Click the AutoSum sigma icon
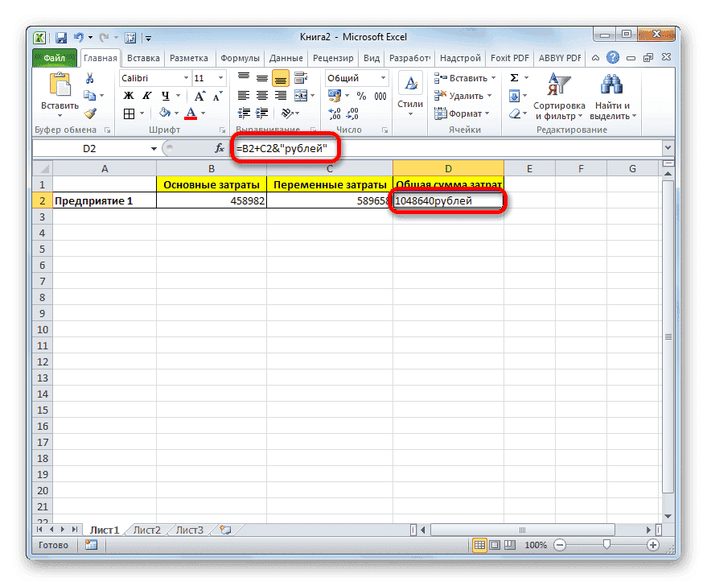This screenshot has width=707, height=586. (x=512, y=77)
